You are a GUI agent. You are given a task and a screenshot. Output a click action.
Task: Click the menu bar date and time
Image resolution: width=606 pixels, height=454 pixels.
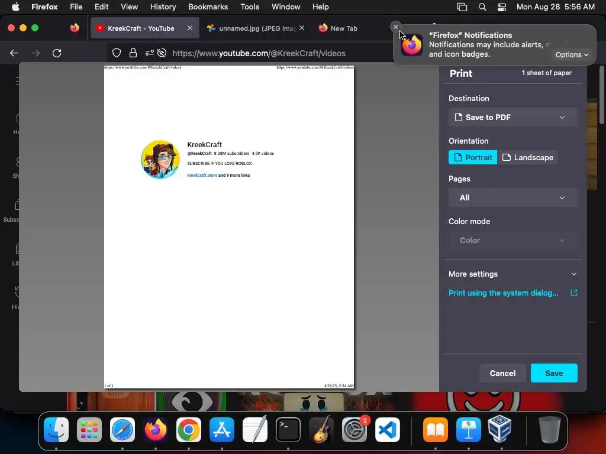click(555, 7)
